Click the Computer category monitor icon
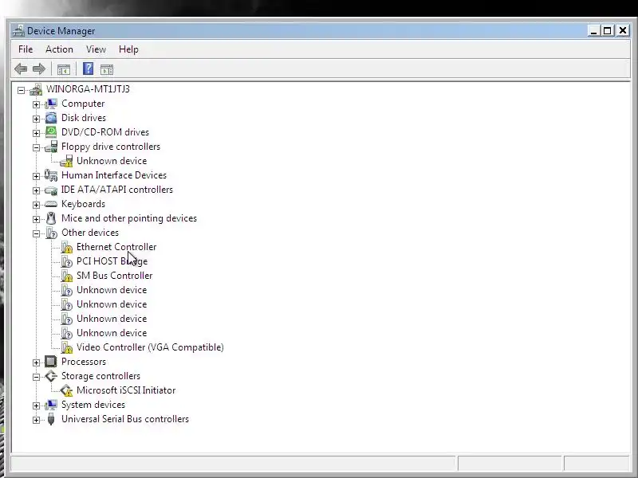This screenshot has width=638, height=478. [51, 104]
